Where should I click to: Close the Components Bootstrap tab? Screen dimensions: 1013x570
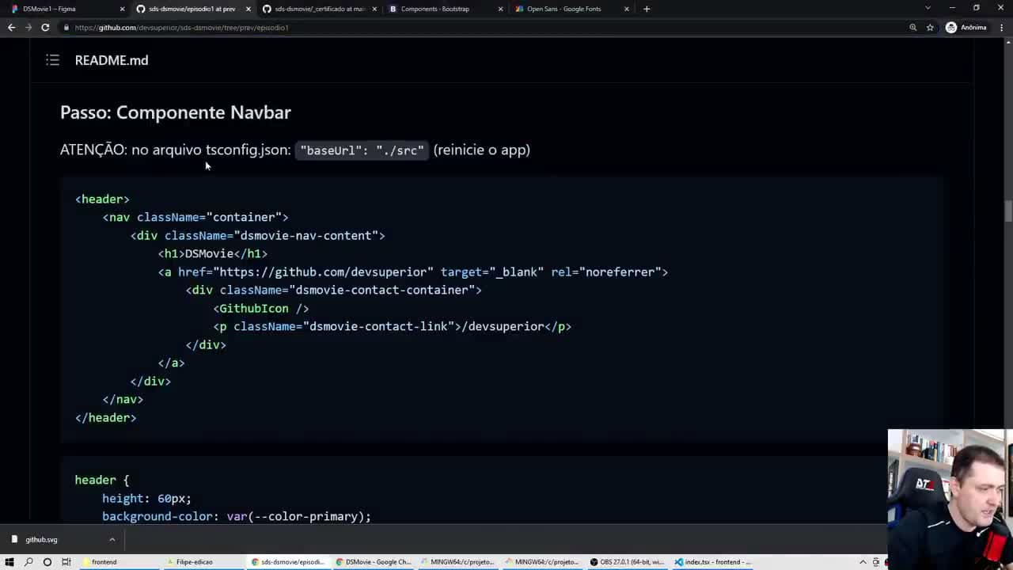tap(500, 9)
